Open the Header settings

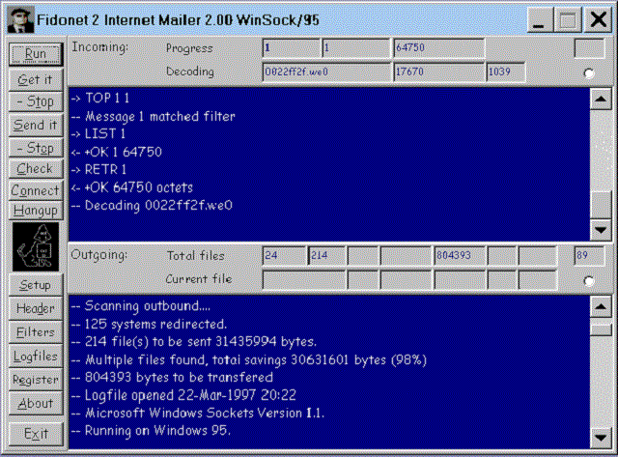(36, 309)
